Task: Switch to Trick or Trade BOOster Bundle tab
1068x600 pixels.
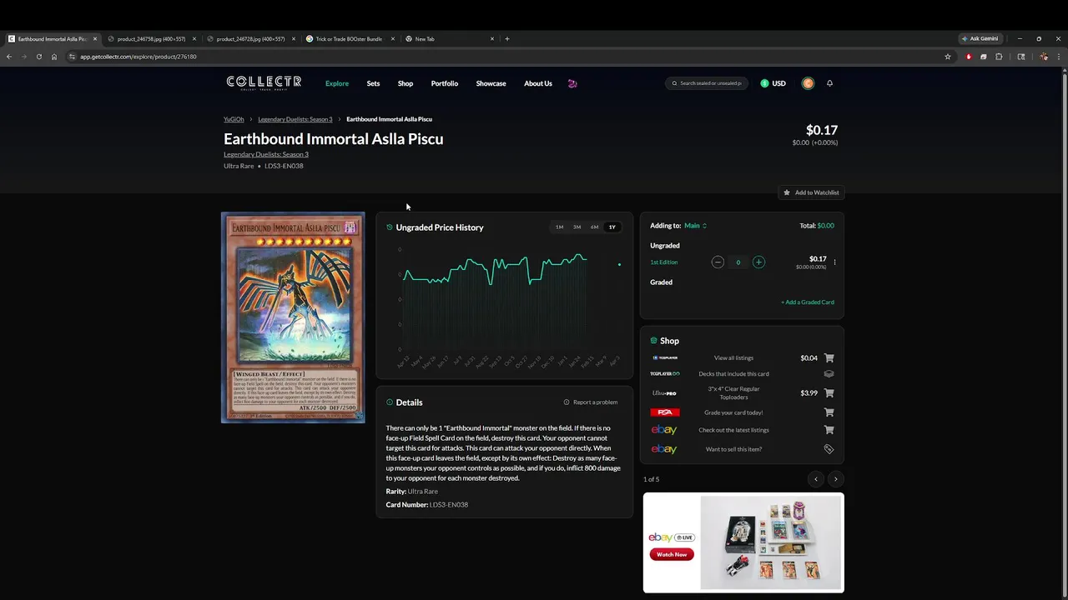Action: (x=349, y=39)
